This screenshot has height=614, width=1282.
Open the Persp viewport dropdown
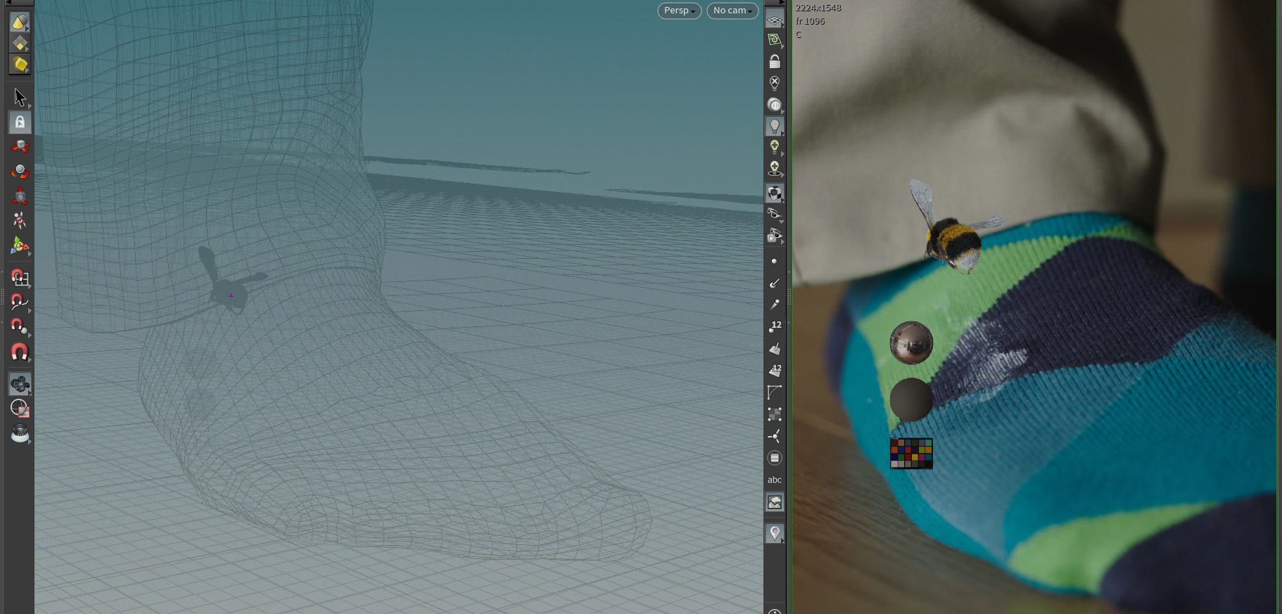pos(679,11)
